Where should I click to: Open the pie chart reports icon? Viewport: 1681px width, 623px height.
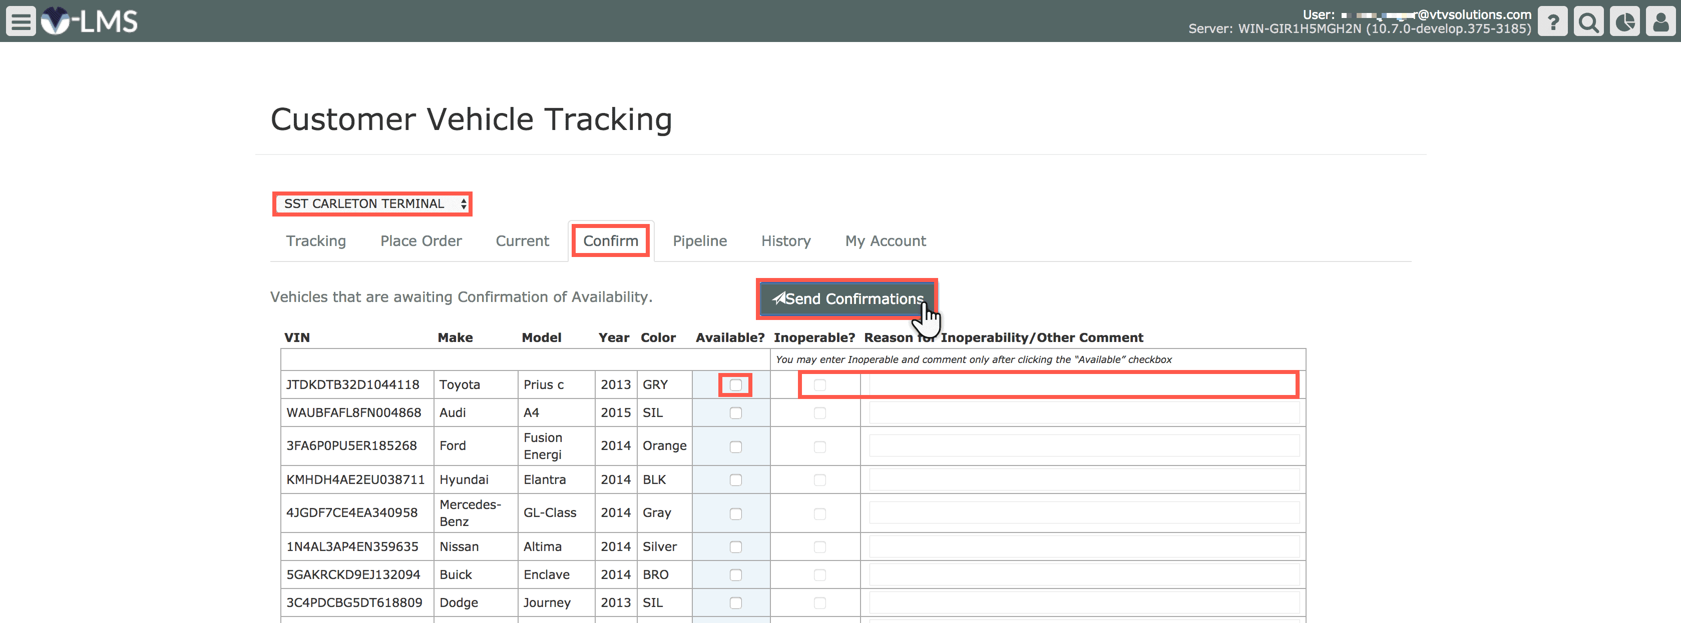(1624, 22)
